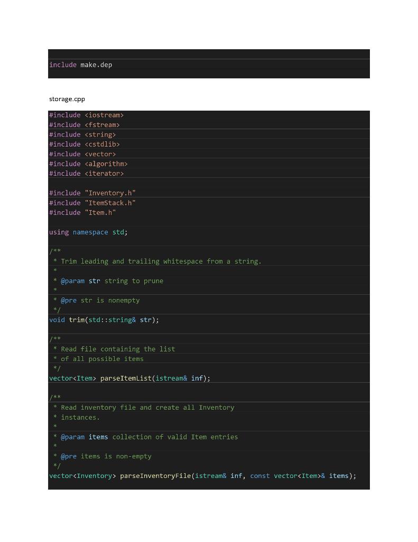
Task: Click the 'parseInventoryFile' function declaration line
Action: [x=202, y=476]
